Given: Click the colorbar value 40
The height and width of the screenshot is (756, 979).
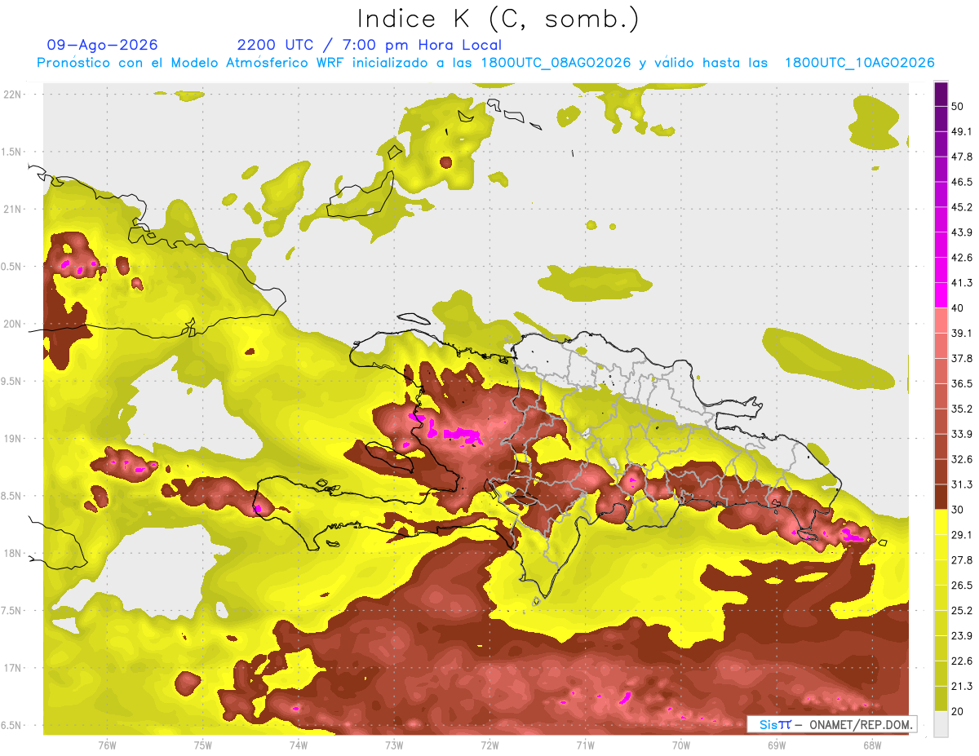Looking at the screenshot, I should 958,308.
